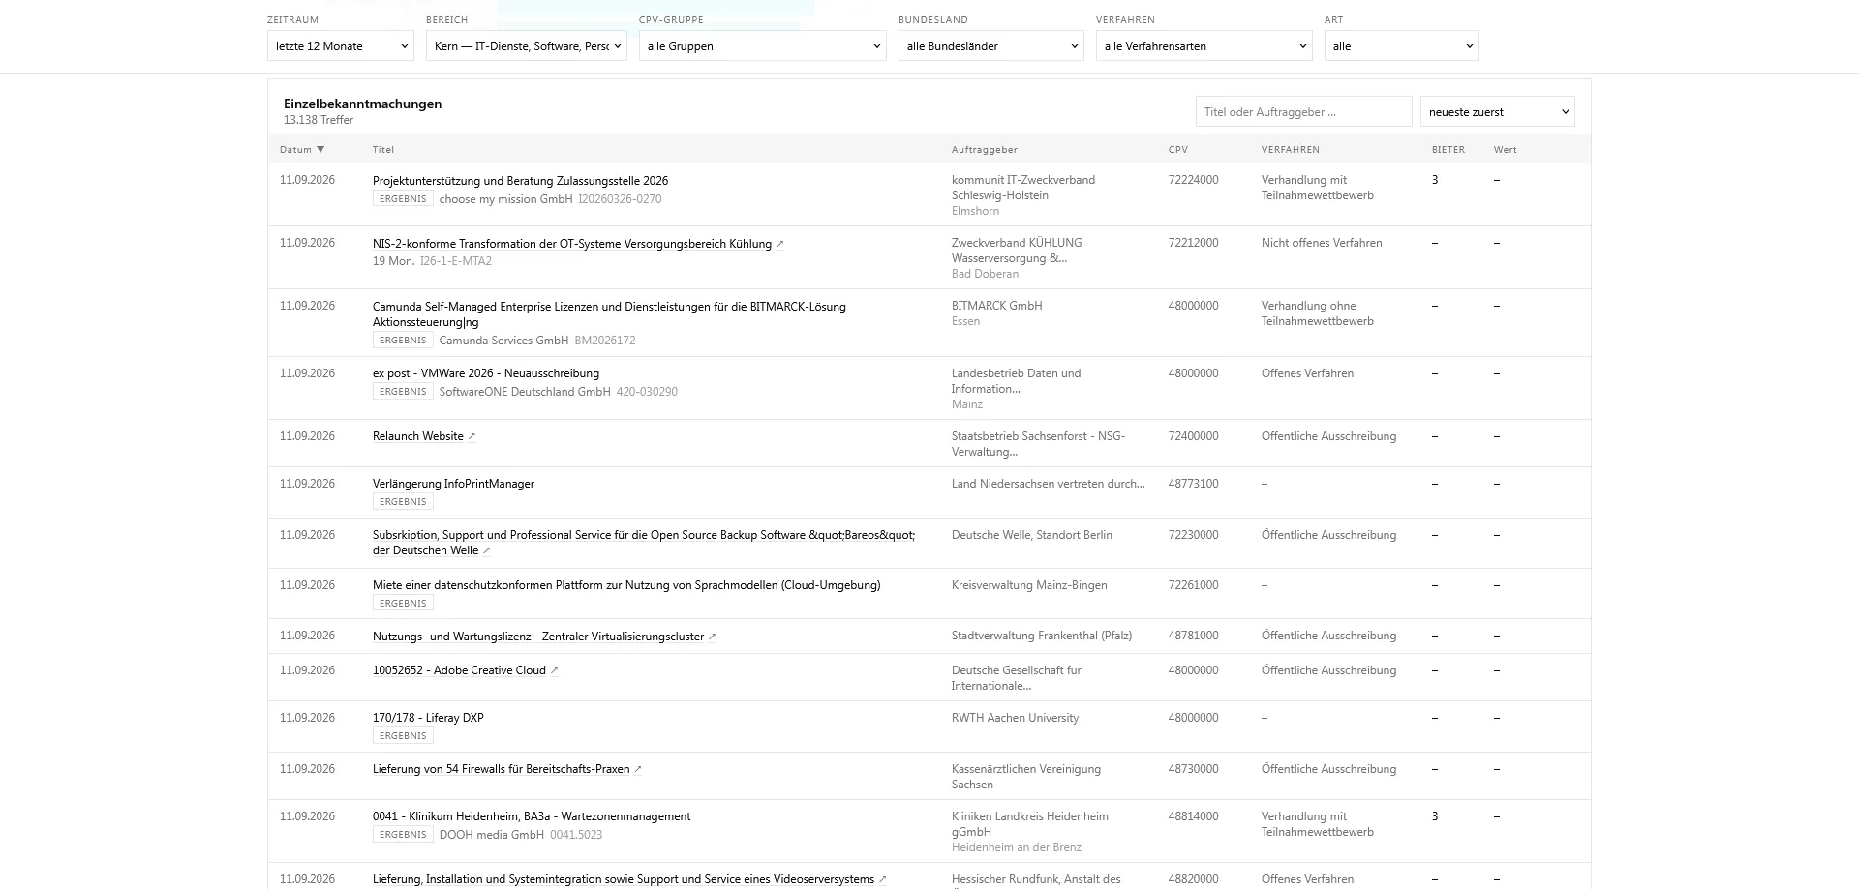Select Auftraggeber 'BITMARCK GmbH'

[x=996, y=306]
